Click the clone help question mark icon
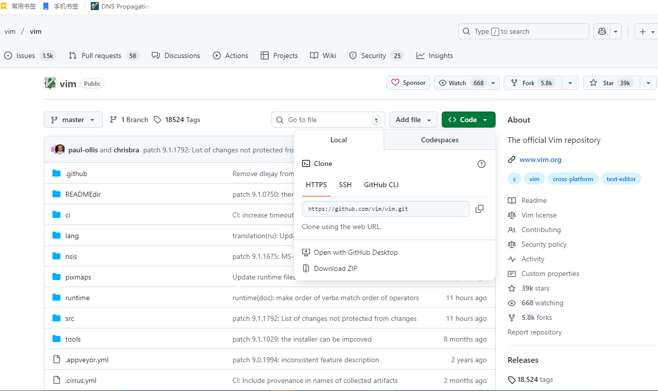Image resolution: width=658 pixels, height=391 pixels. 482,164
